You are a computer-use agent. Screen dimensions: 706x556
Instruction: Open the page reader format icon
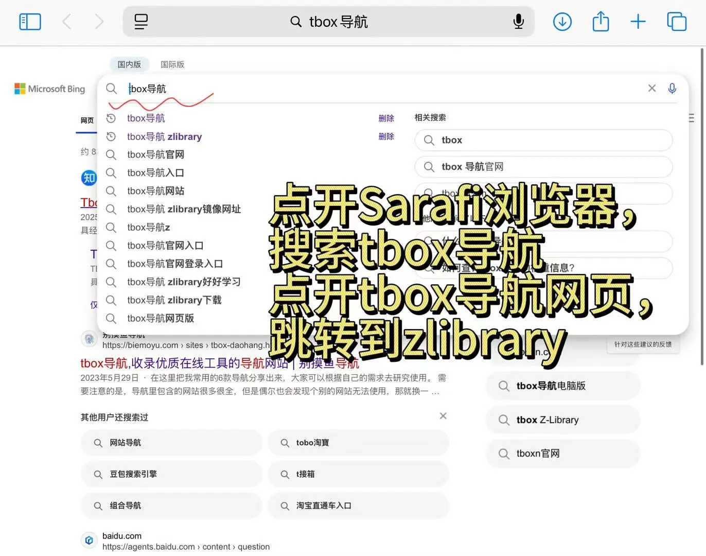click(141, 22)
